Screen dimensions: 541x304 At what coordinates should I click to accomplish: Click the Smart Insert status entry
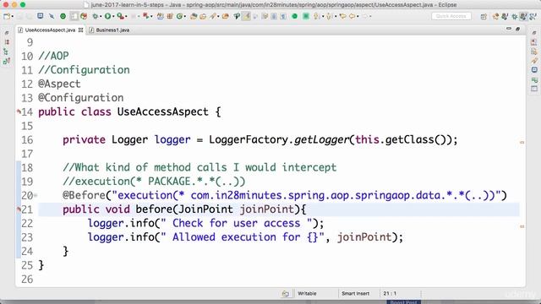[355, 293]
